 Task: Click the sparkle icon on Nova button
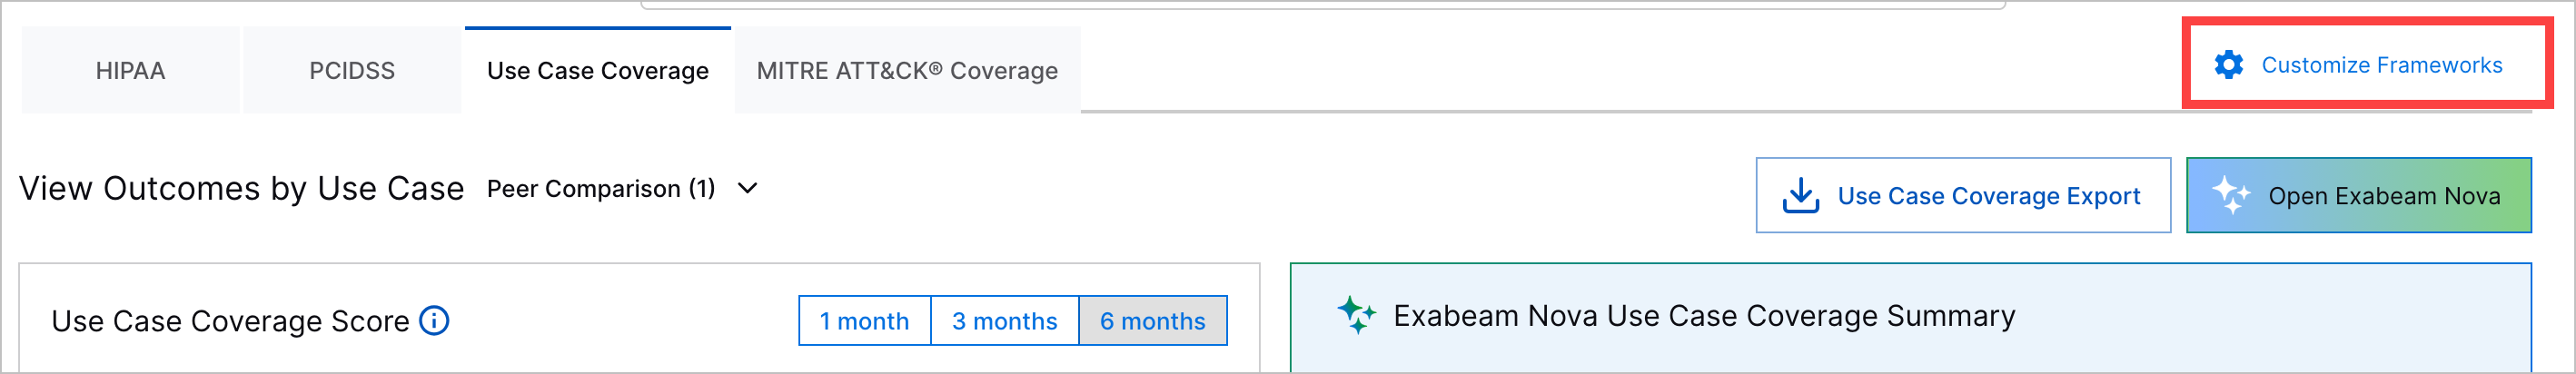tap(2231, 195)
